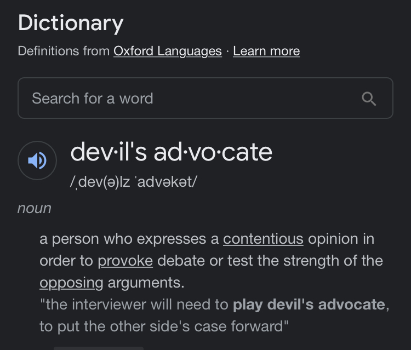
Task: Play the audio pronunciation speaker icon
Action: pos(37,160)
